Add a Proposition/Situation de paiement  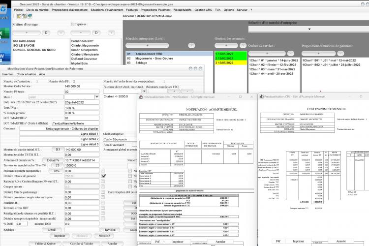coord(318,54)
